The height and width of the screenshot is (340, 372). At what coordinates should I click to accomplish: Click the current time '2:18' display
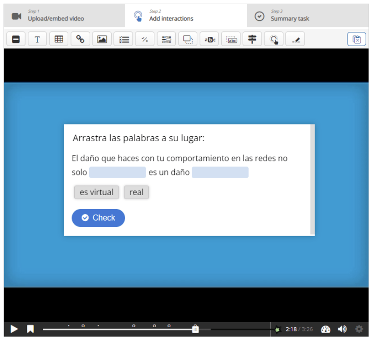click(x=291, y=330)
